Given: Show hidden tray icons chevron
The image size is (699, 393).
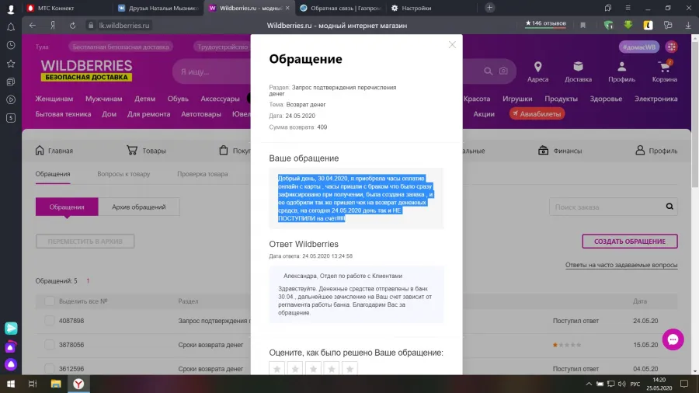Looking at the screenshot, I should click(589, 384).
